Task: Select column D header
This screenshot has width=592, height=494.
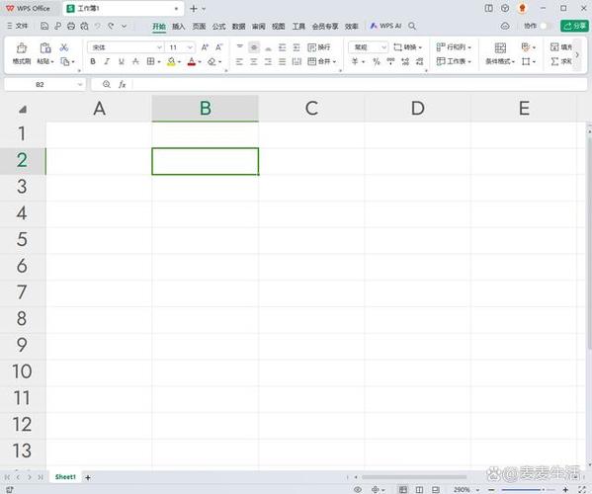Action: (418, 109)
